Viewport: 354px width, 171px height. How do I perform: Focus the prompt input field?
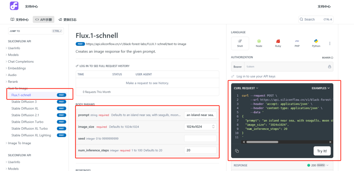point(200,115)
